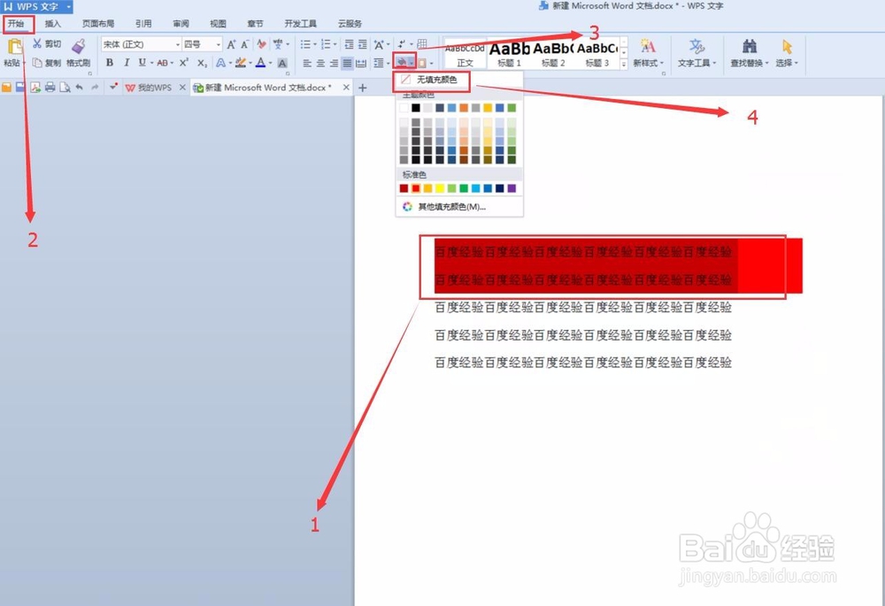Click the Find and Replace binoculars icon

(x=750, y=46)
